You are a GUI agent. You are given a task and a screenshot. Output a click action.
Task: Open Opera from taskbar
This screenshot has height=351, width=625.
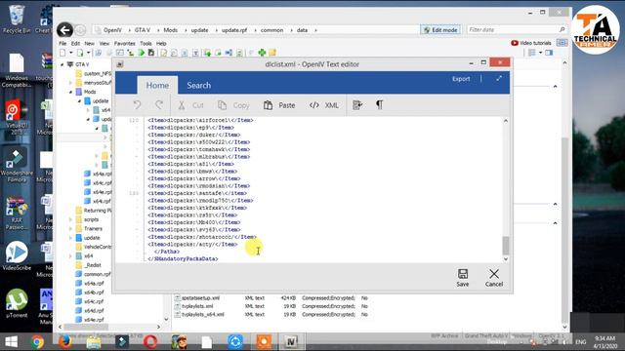pyautogui.click(x=150, y=342)
